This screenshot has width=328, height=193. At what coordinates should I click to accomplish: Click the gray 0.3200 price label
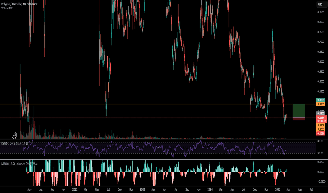pos(321,113)
